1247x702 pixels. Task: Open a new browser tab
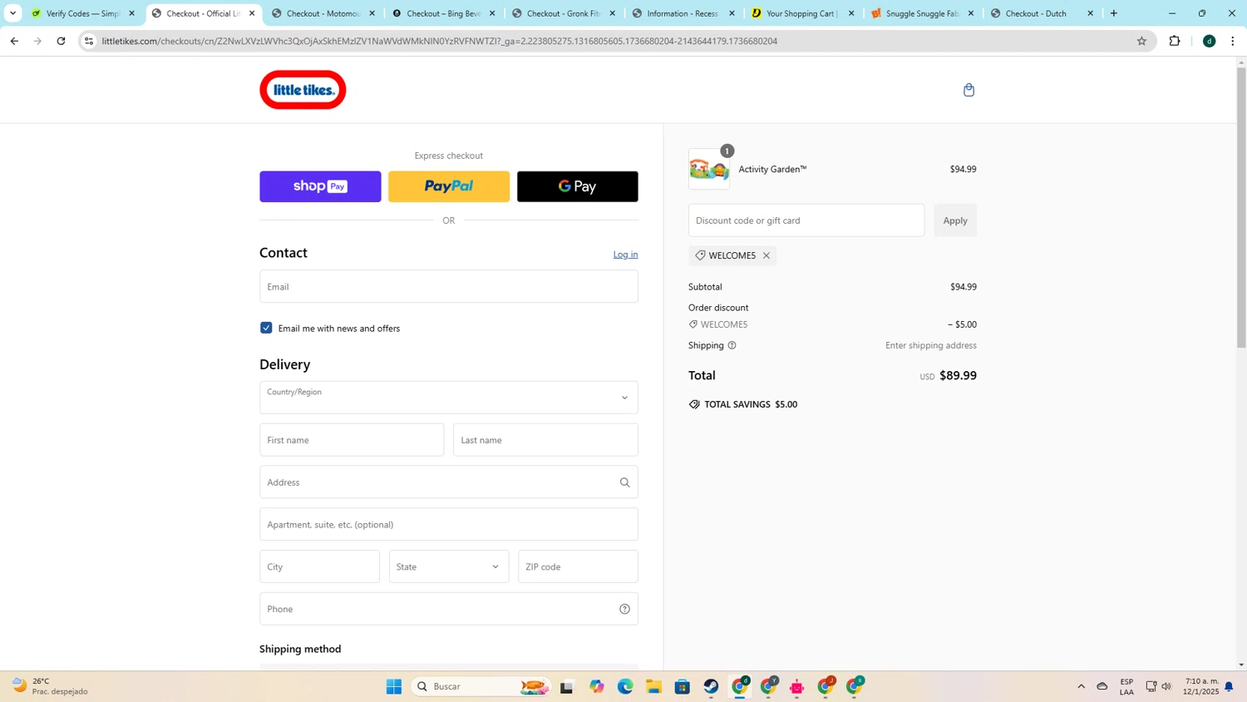[x=1114, y=13]
